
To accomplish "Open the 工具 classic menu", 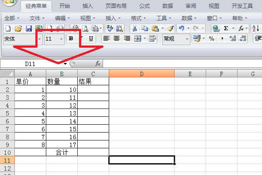I will pos(164,18).
